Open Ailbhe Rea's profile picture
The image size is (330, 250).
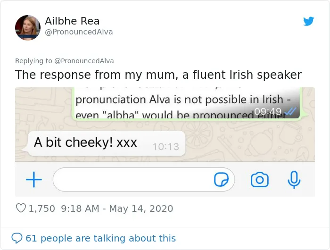(28, 27)
